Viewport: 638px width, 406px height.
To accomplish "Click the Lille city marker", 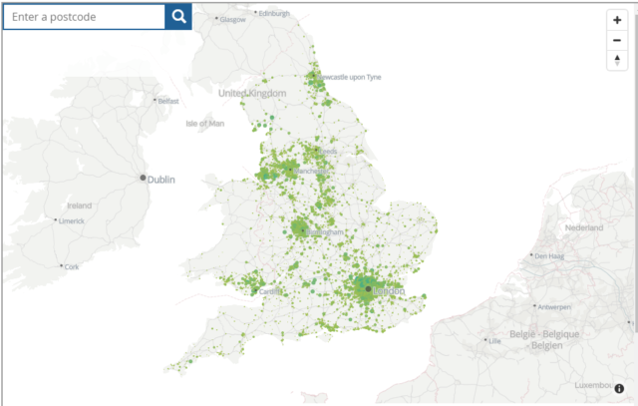I will click(x=491, y=340).
